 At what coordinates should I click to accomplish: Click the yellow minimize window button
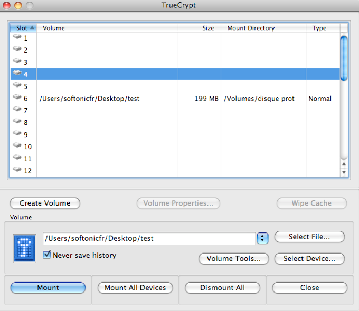point(18,5)
